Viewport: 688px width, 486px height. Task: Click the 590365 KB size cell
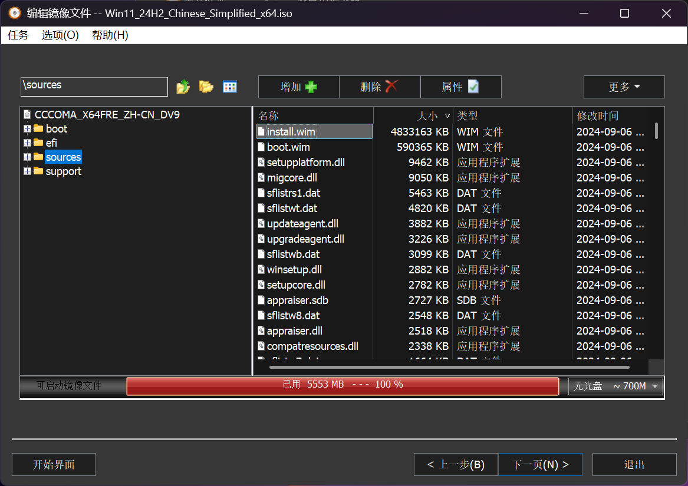coord(423,147)
